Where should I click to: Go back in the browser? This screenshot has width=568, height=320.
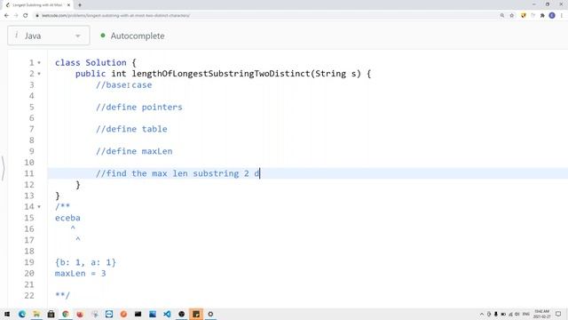coord(6,16)
